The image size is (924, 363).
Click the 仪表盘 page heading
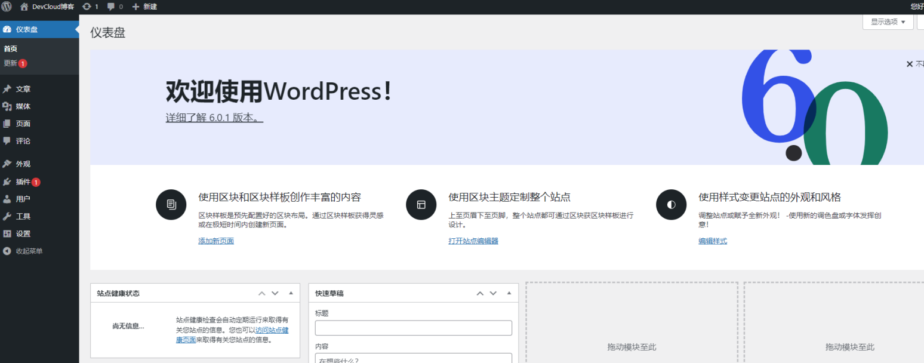tap(108, 33)
